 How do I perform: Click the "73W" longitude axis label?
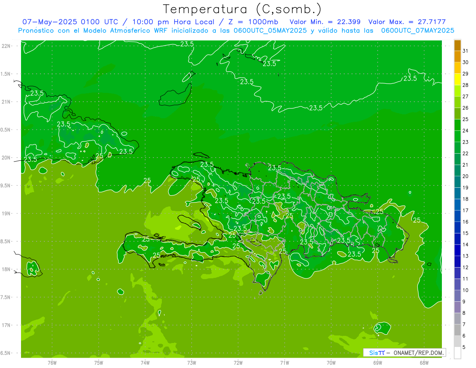click(x=191, y=363)
